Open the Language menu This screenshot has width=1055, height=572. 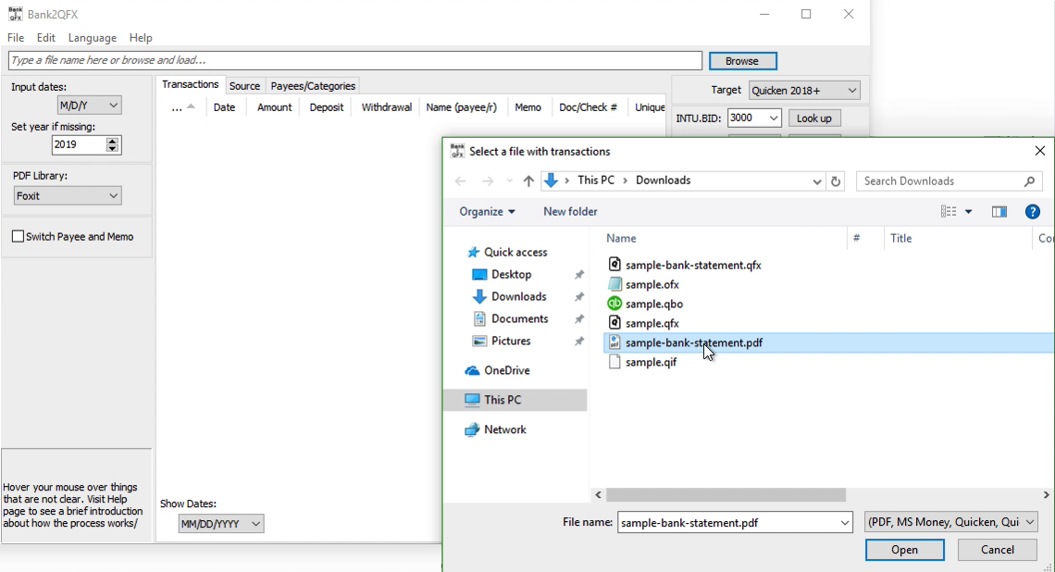click(93, 38)
